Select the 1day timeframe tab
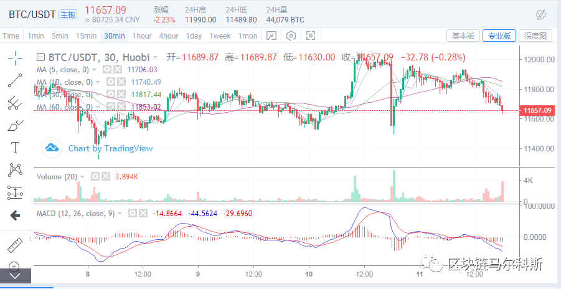 pos(194,36)
